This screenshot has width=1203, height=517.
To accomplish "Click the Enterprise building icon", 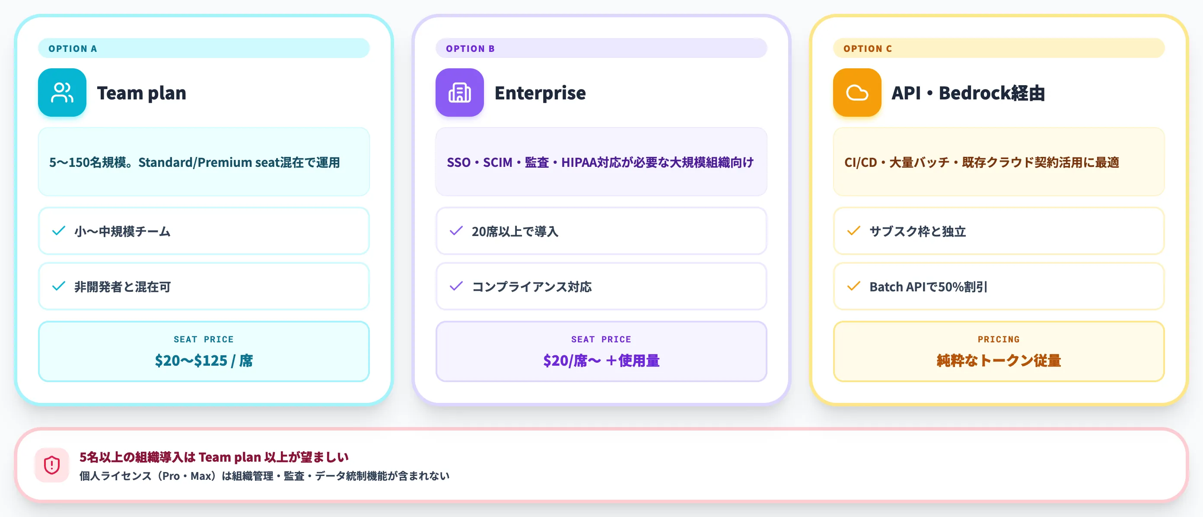I will 459,93.
